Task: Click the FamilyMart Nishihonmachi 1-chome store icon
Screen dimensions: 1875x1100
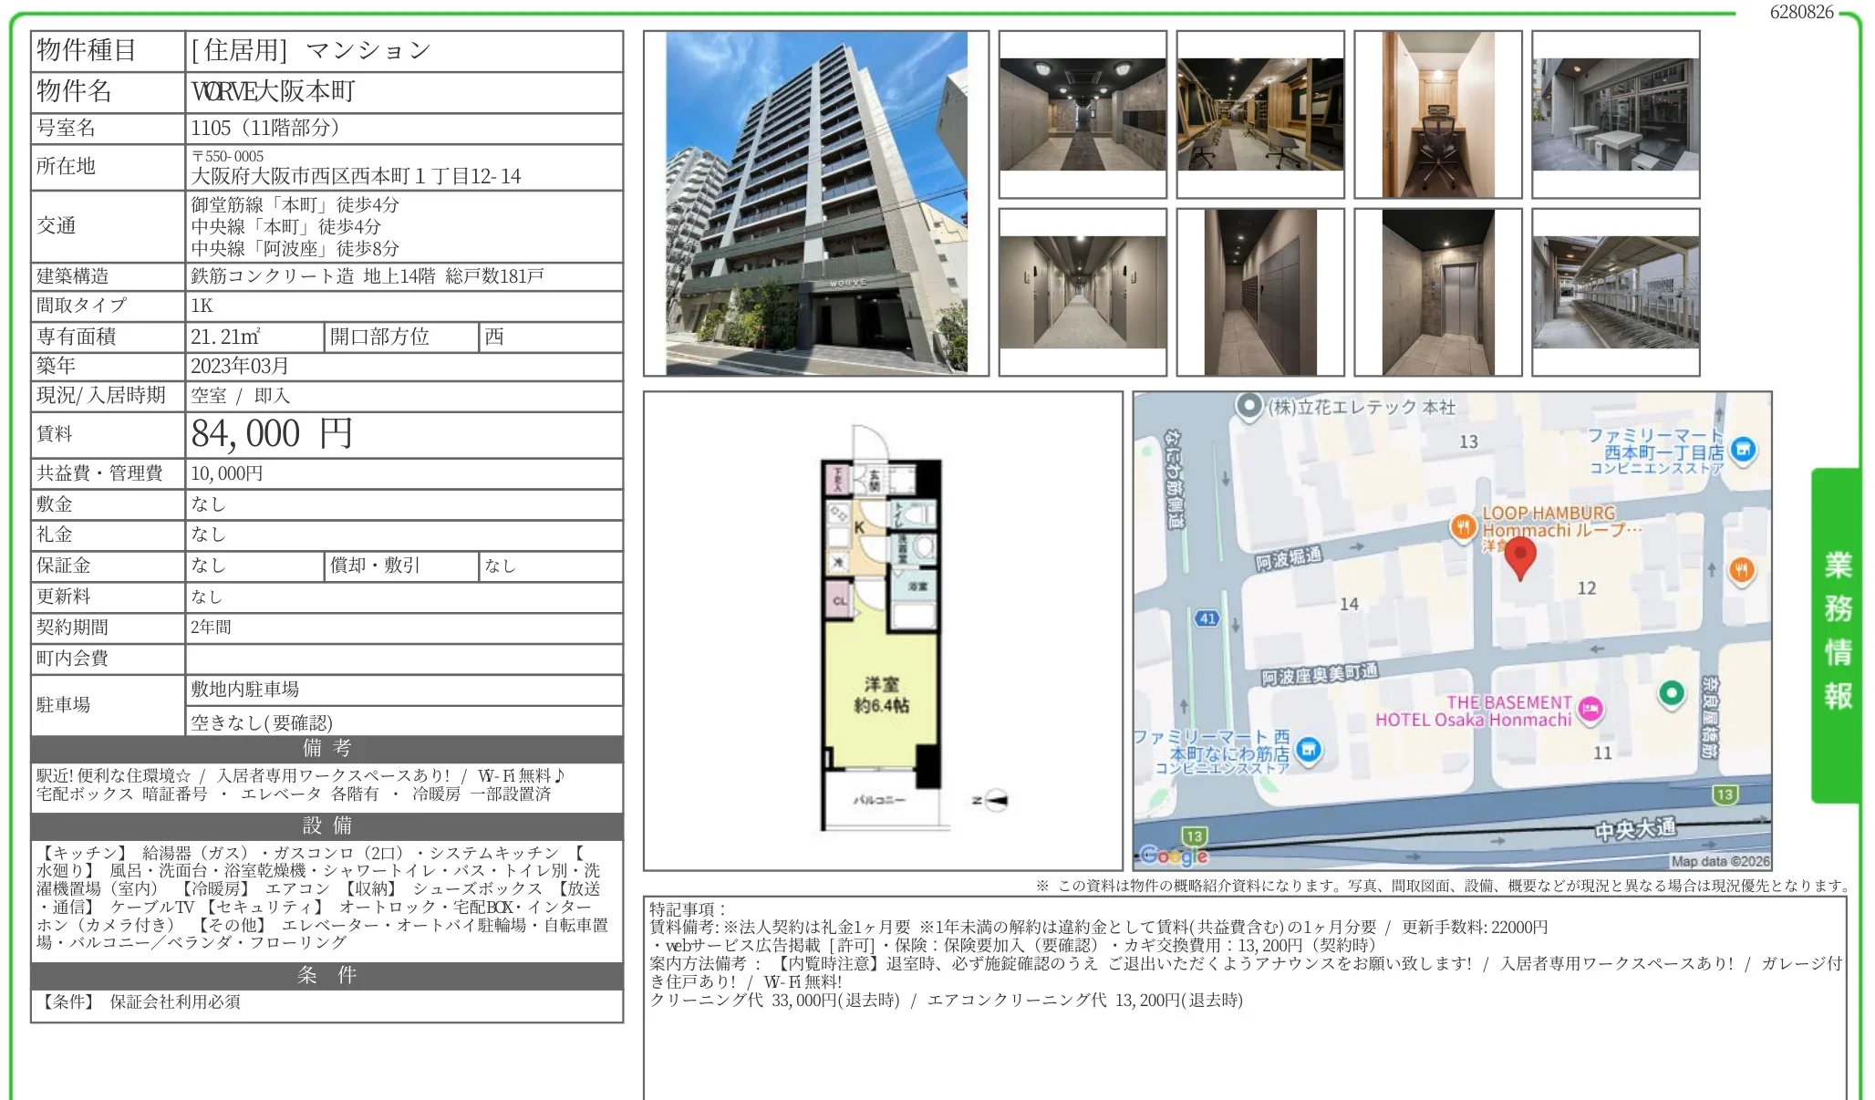Action: 1743,450
